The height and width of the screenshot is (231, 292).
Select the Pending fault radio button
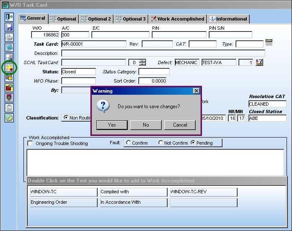point(193,143)
